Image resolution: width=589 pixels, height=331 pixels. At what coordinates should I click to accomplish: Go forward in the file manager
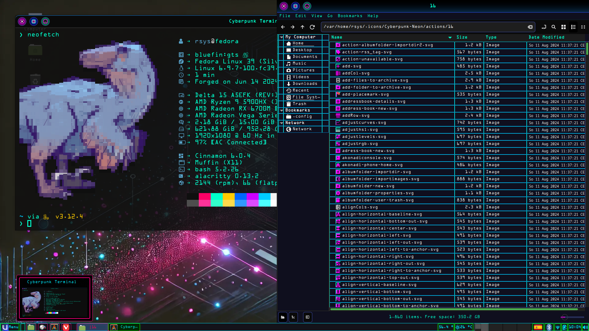(x=293, y=27)
